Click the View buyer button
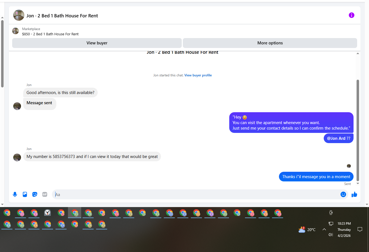Screen dimensions: 369x252 pyautogui.click(x=97, y=43)
